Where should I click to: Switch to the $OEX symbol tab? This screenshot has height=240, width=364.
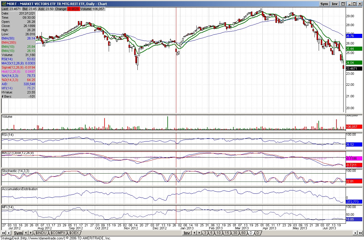click(74, 233)
